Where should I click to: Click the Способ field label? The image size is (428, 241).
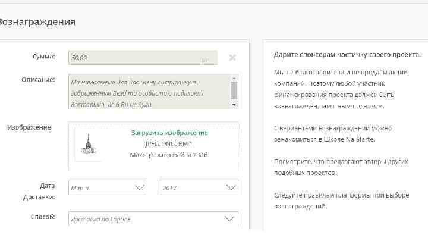pos(42,217)
